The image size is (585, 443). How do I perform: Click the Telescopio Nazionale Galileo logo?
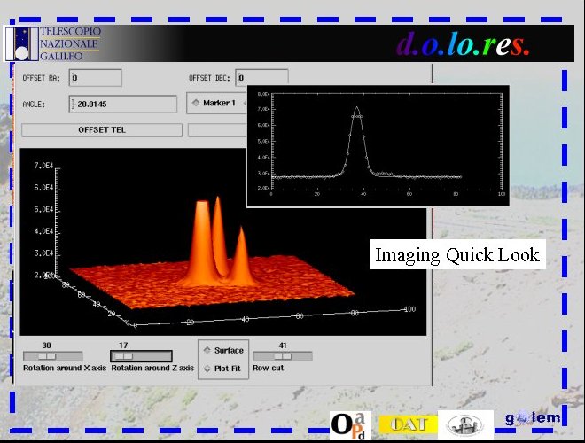(x=53, y=43)
